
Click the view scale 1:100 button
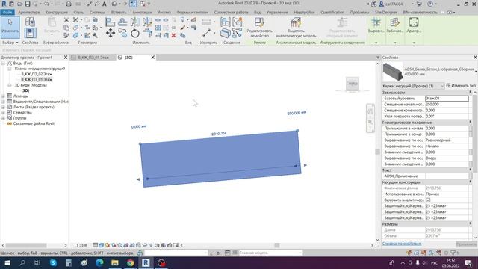(x=81, y=245)
